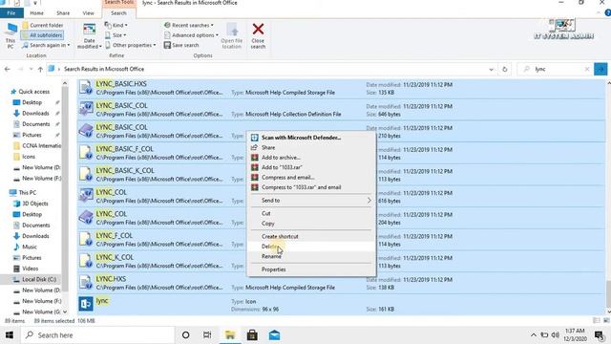Select the LYNC_K_COL file icon
The width and height of the screenshot is (611, 344).
(x=86, y=261)
